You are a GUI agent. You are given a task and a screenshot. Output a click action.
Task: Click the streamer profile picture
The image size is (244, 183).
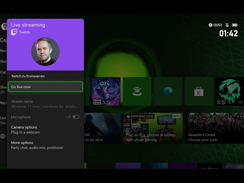pos(45,51)
